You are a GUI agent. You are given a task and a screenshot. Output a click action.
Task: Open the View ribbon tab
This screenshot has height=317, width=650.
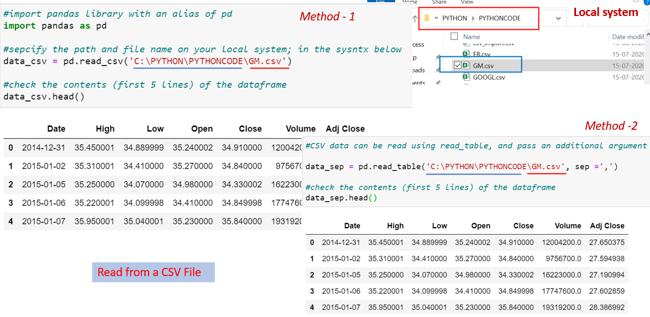(x=467, y=2)
